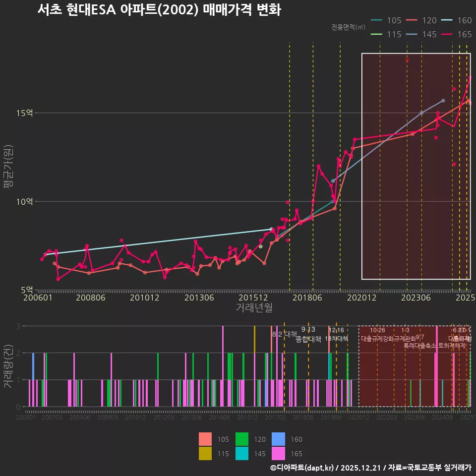Click the green 120 swatch in bottom legend

click(x=242, y=439)
